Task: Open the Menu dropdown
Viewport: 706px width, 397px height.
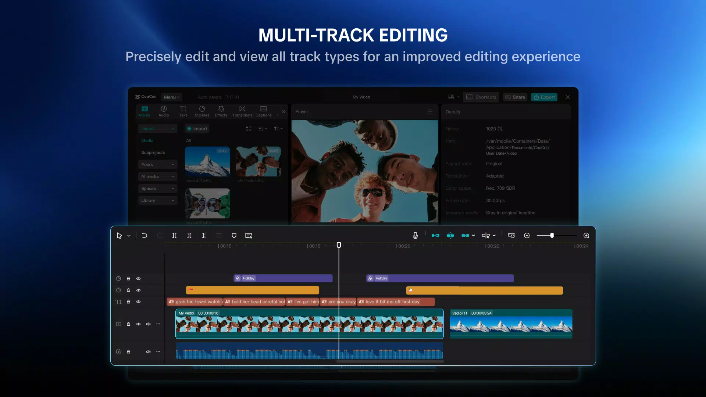Action: 171,97
